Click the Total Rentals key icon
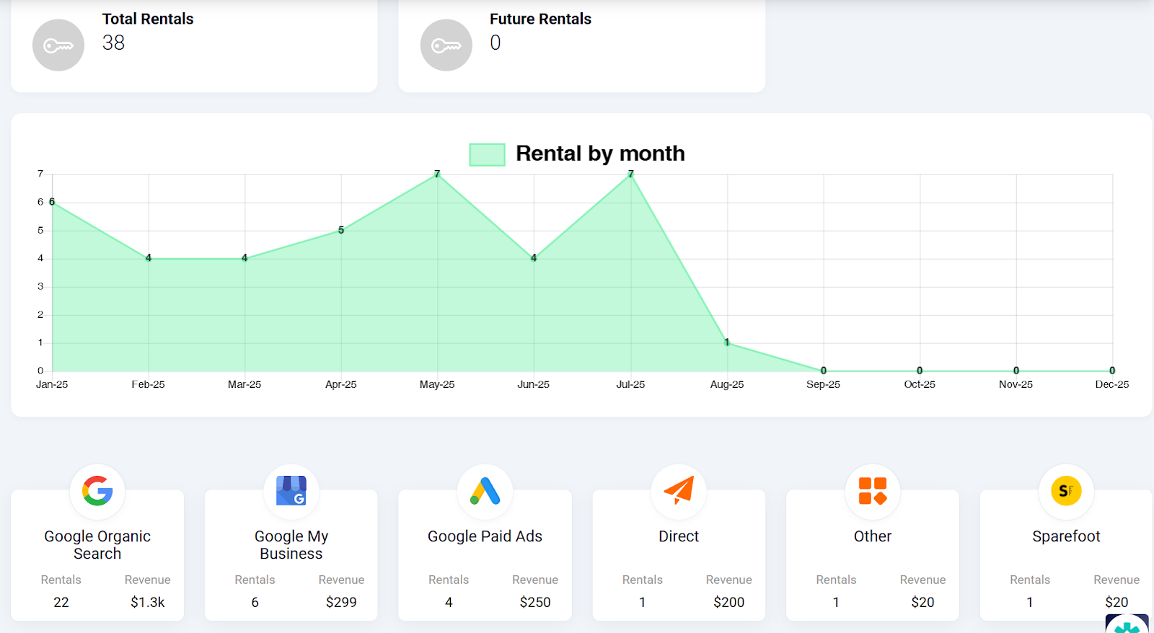The width and height of the screenshot is (1154, 633). tap(58, 45)
